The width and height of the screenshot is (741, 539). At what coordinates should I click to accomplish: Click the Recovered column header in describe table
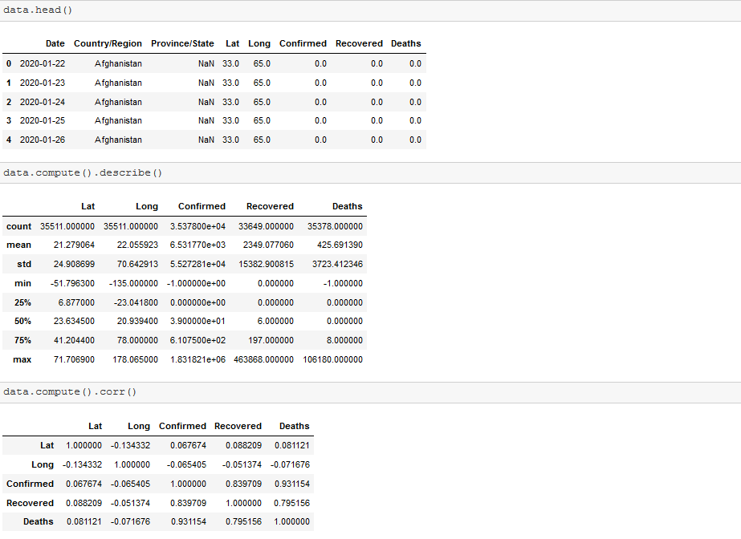[x=270, y=206]
